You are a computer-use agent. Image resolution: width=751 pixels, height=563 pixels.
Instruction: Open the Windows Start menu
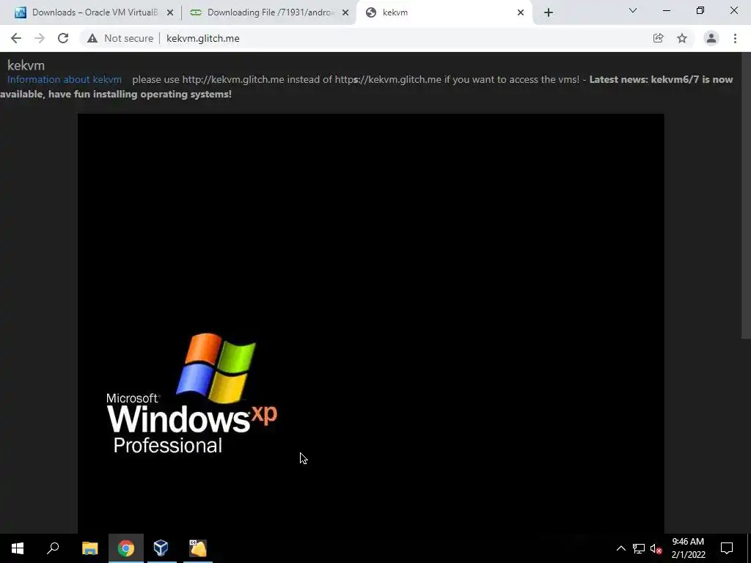tap(18, 548)
